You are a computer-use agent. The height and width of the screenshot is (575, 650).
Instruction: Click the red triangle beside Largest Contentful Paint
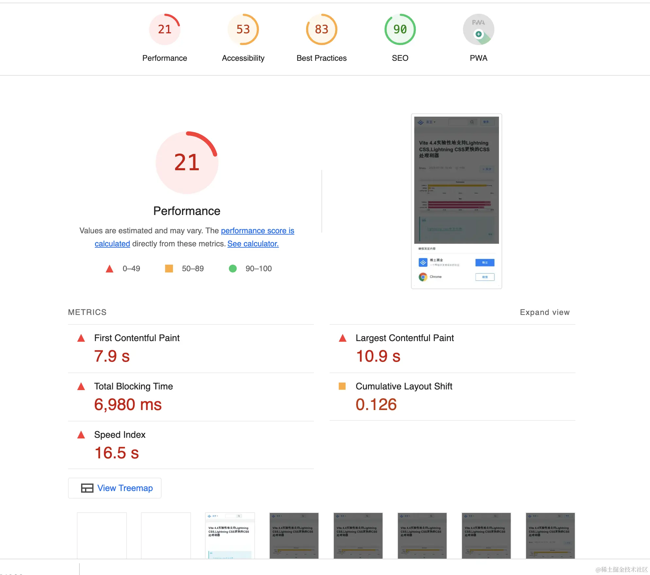coord(342,338)
